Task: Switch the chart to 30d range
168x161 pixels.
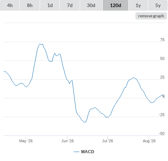Action: [91, 5]
